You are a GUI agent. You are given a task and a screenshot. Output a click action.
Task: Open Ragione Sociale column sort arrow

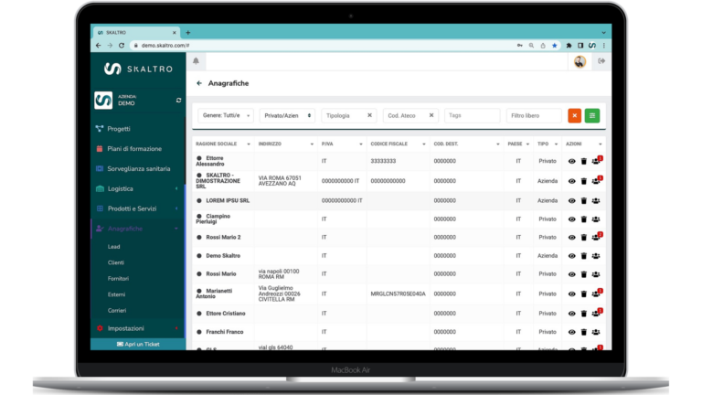pyautogui.click(x=249, y=144)
